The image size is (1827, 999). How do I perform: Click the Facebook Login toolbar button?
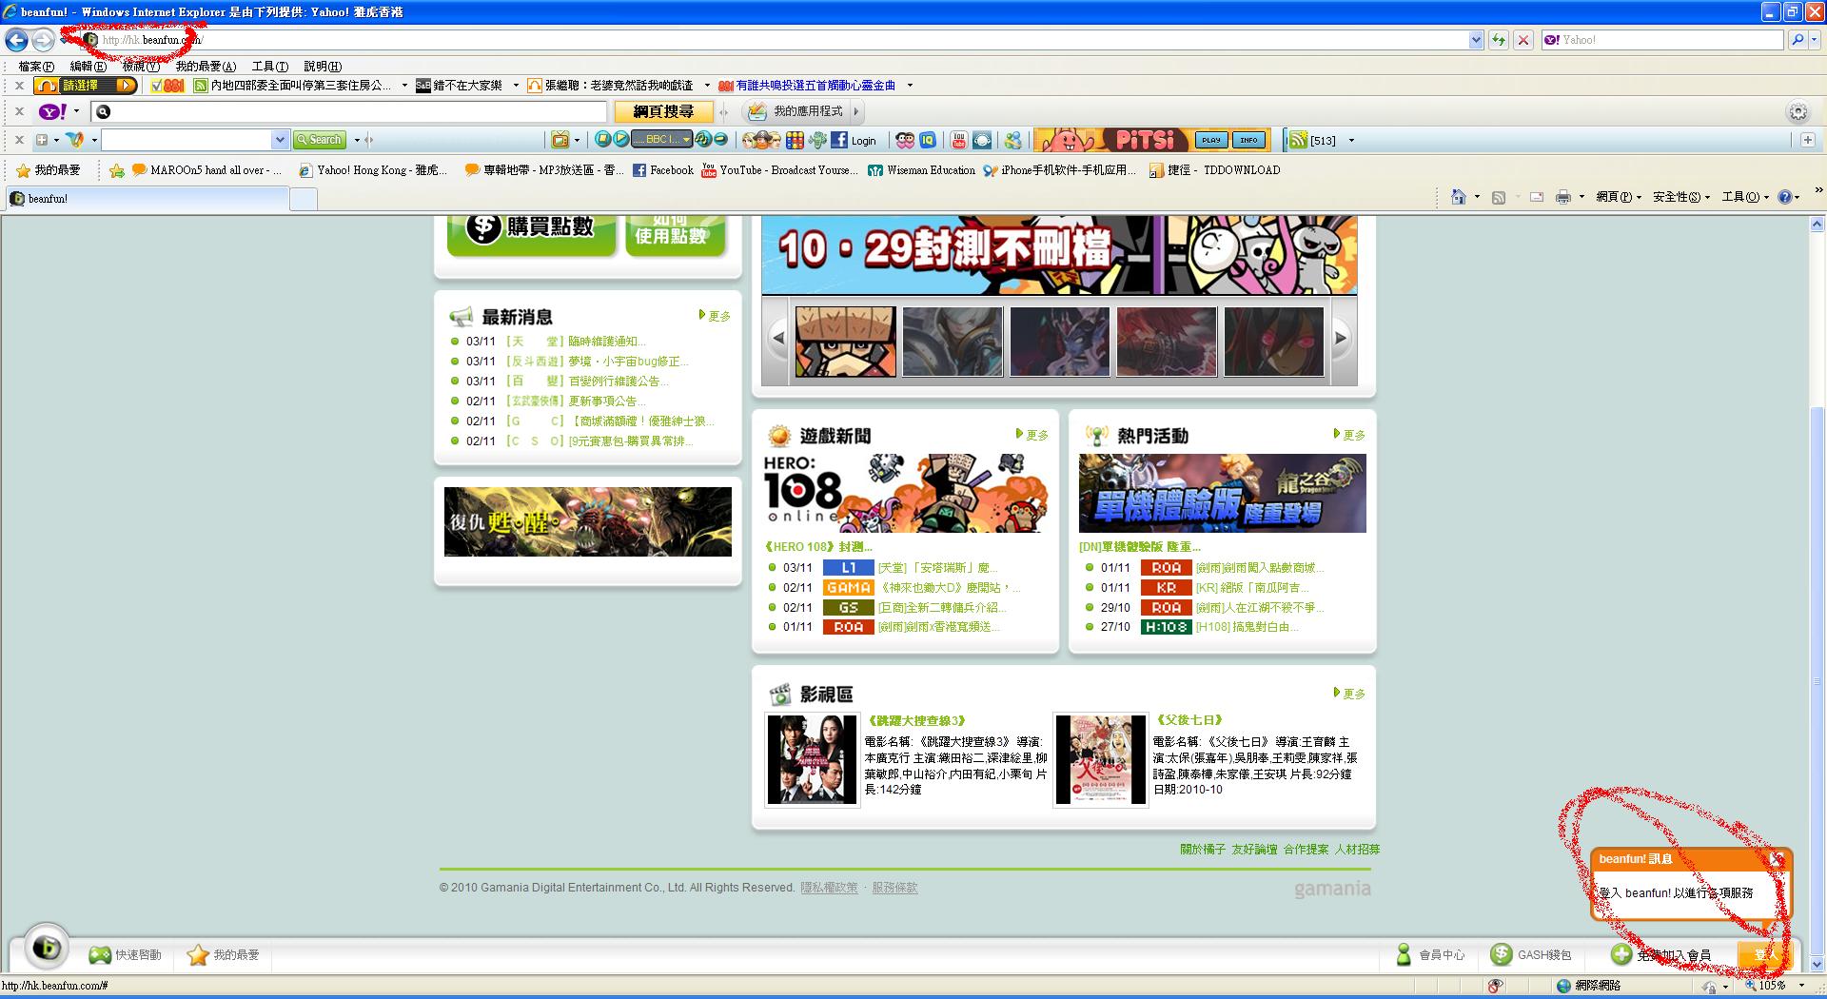[854, 141]
